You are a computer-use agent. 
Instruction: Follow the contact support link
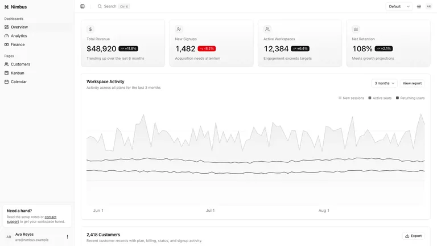[31, 219]
